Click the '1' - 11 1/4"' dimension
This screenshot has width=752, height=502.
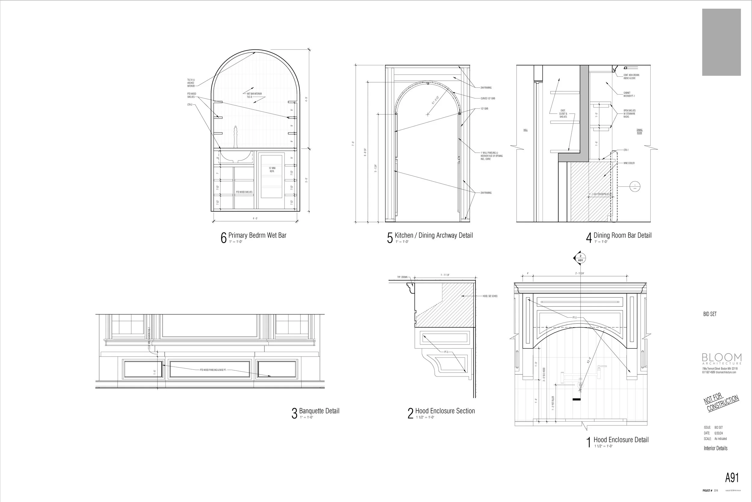pos(445,275)
